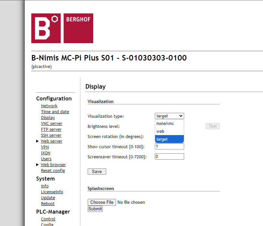This screenshot has height=226, width=263.
Task: Open the Visualization type dropdown
Action: point(169,116)
